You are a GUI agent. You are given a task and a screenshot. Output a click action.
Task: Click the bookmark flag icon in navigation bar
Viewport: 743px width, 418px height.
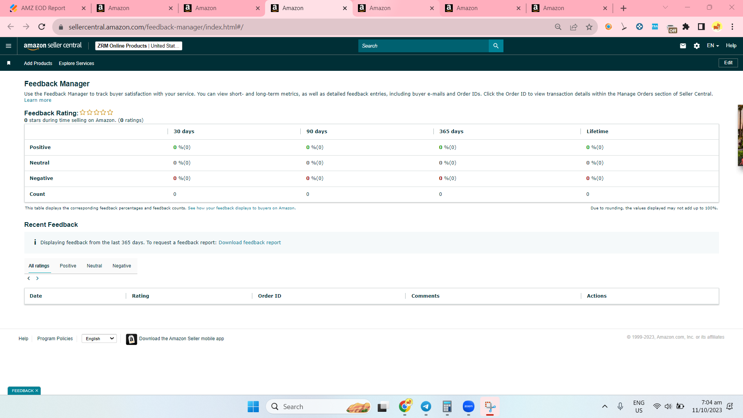click(9, 63)
